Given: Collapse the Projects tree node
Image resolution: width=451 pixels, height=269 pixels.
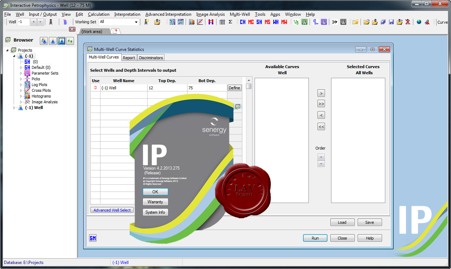Looking at the screenshot, I should click(8, 50).
